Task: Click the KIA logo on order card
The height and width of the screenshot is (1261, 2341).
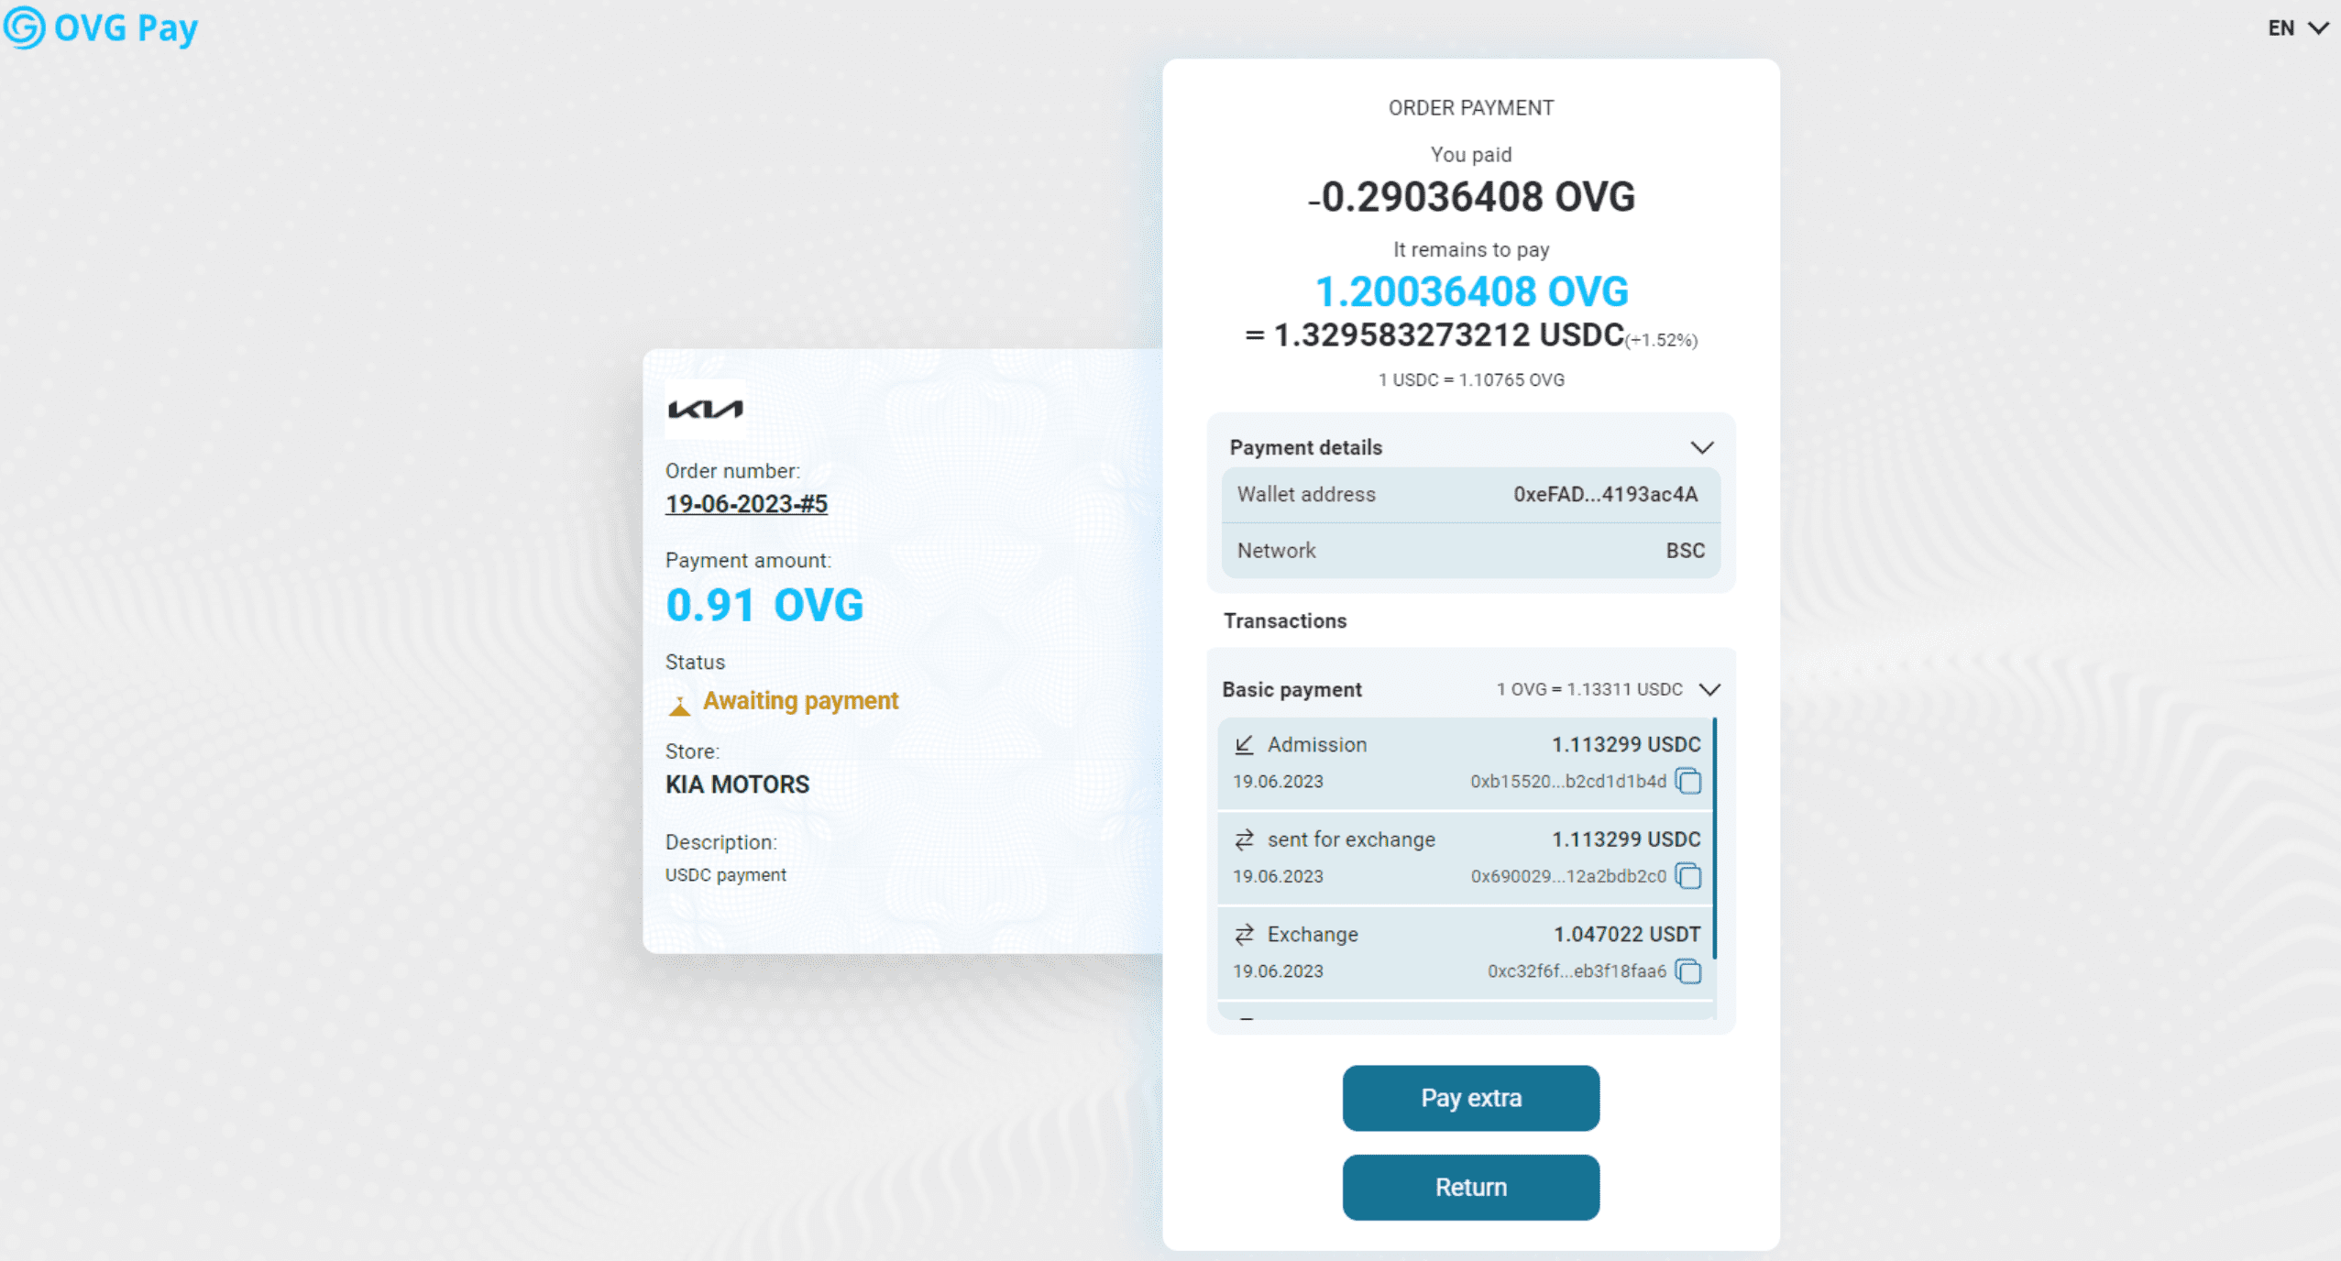Action: (705, 409)
